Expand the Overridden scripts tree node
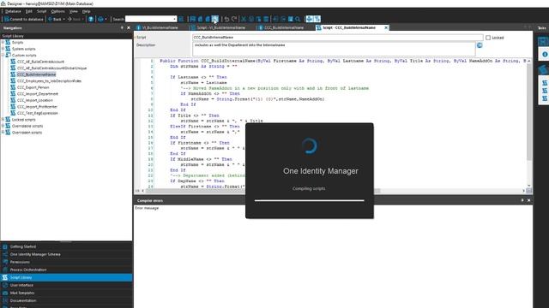The height and width of the screenshot is (308, 549). tap(3, 133)
